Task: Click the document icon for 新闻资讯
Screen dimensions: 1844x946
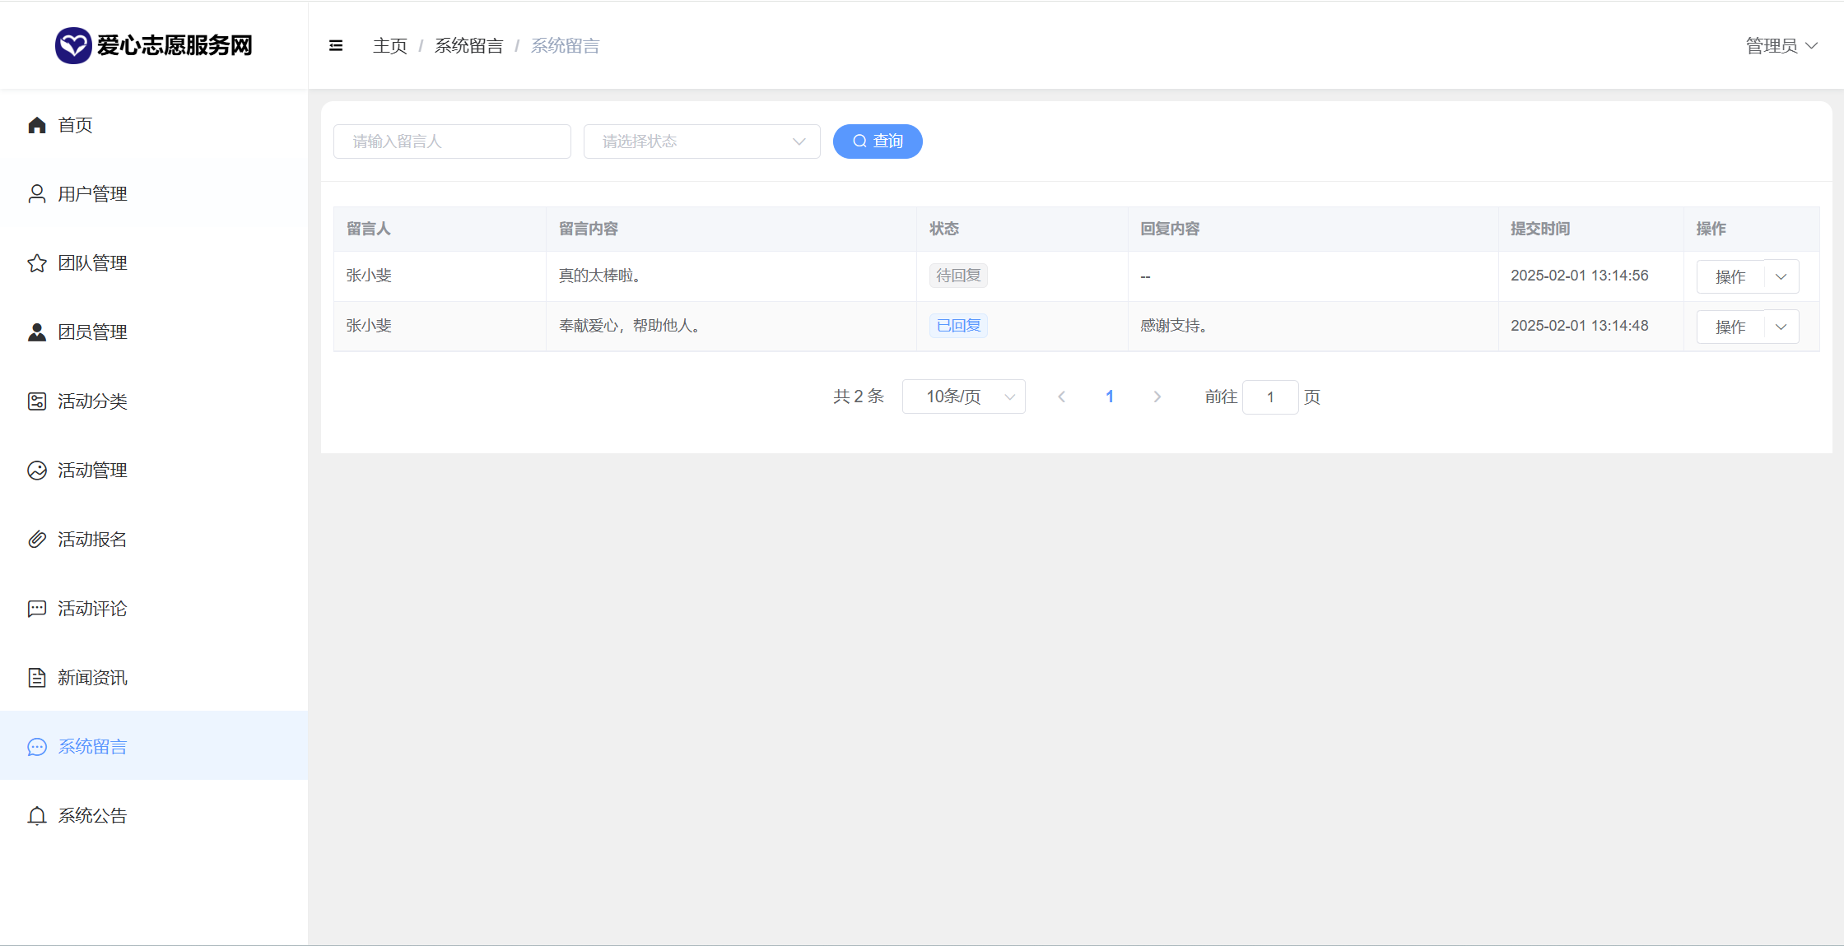Action: pyautogui.click(x=37, y=678)
